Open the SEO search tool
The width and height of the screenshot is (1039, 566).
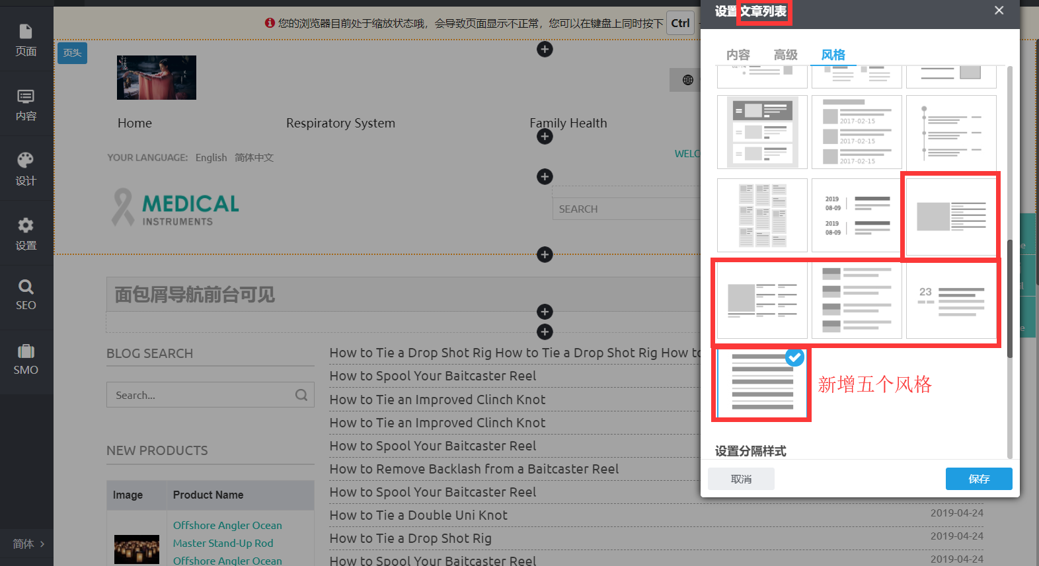(26, 295)
